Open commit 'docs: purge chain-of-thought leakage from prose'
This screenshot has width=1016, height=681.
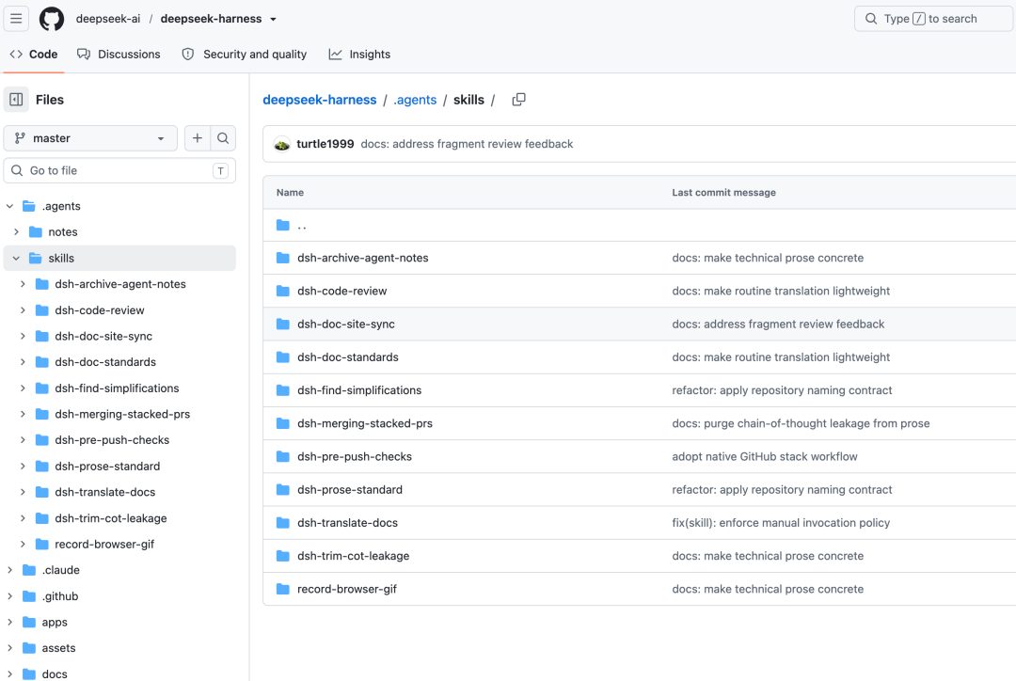801,423
